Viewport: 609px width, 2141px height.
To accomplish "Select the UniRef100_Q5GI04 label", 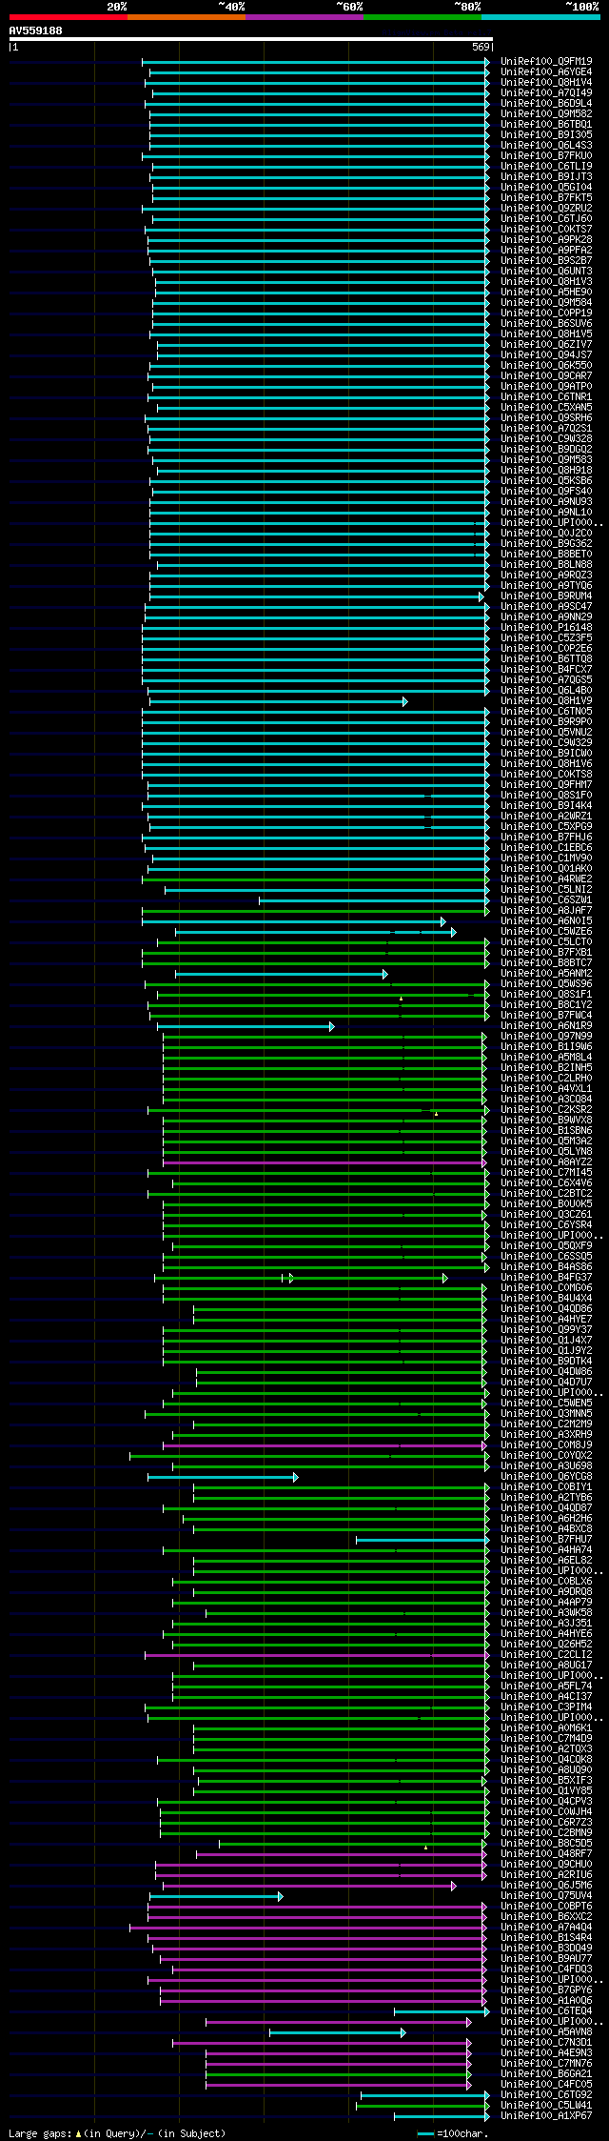I will point(546,188).
